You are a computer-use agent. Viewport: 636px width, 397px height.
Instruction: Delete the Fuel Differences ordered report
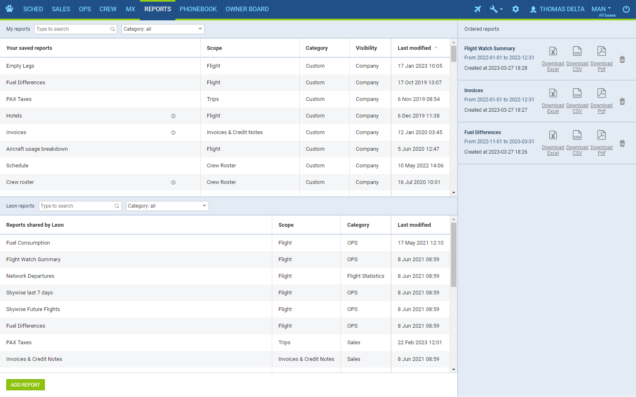[622, 143]
